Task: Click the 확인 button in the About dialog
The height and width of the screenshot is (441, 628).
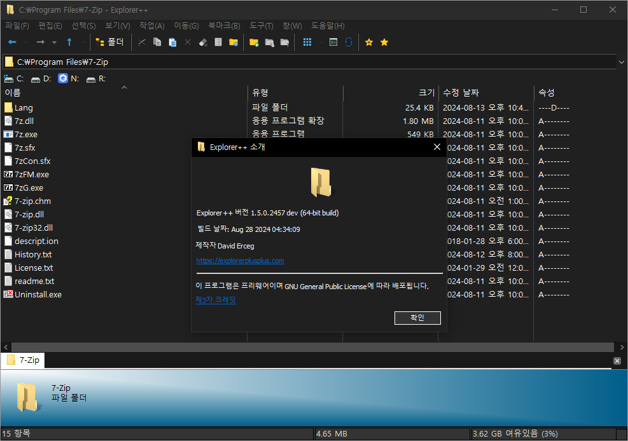Action: pos(417,318)
